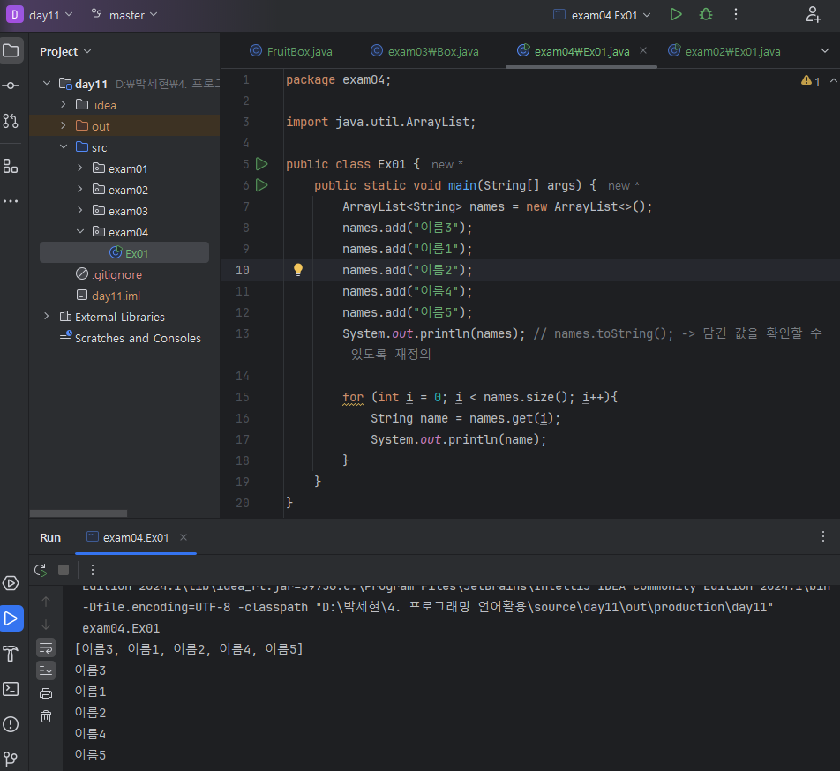Click the console output line 이름4
The width and height of the screenshot is (840, 771).
(91, 734)
